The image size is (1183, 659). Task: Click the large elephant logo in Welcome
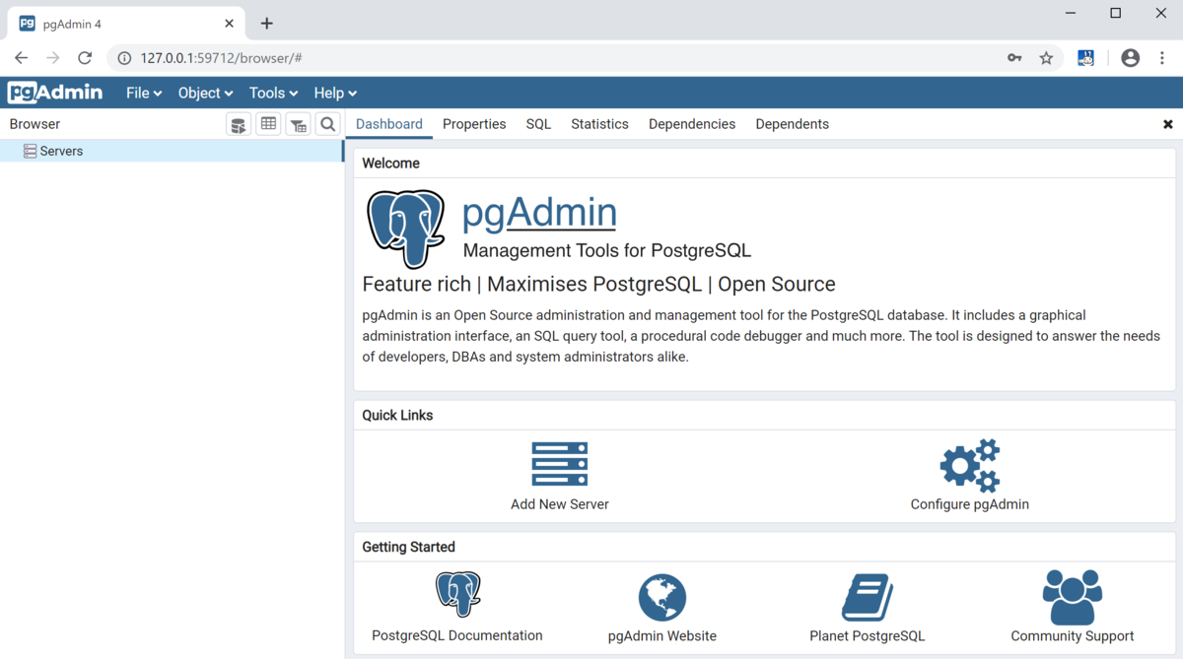pos(405,230)
